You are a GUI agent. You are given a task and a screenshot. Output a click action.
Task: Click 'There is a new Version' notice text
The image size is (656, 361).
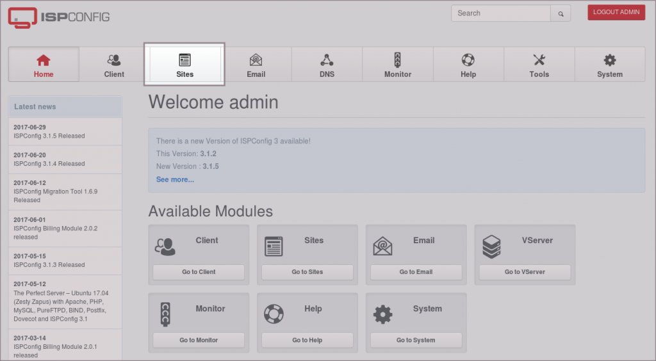(233, 141)
